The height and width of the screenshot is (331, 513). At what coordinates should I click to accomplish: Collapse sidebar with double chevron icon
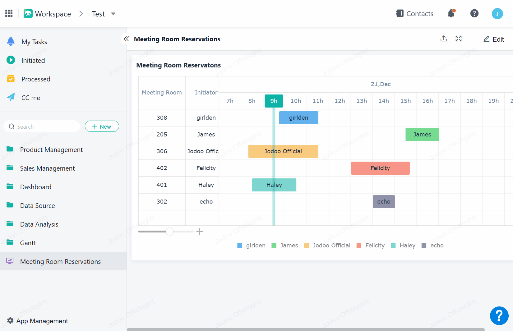tap(126, 39)
